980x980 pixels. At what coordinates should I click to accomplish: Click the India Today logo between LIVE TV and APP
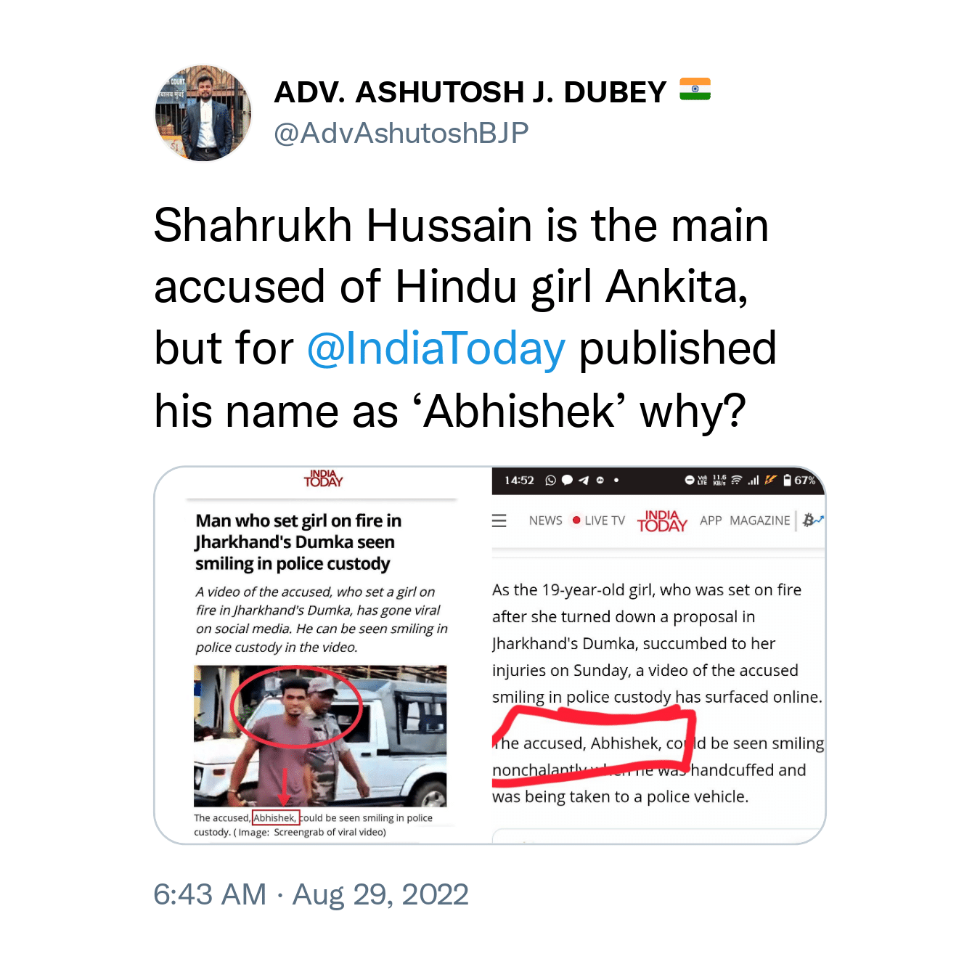pos(662,520)
